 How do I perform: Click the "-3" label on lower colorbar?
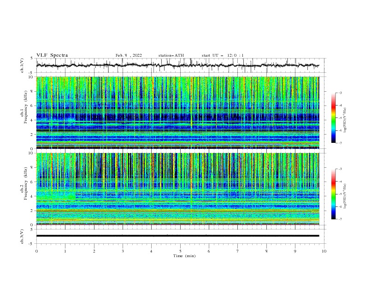click(x=340, y=169)
